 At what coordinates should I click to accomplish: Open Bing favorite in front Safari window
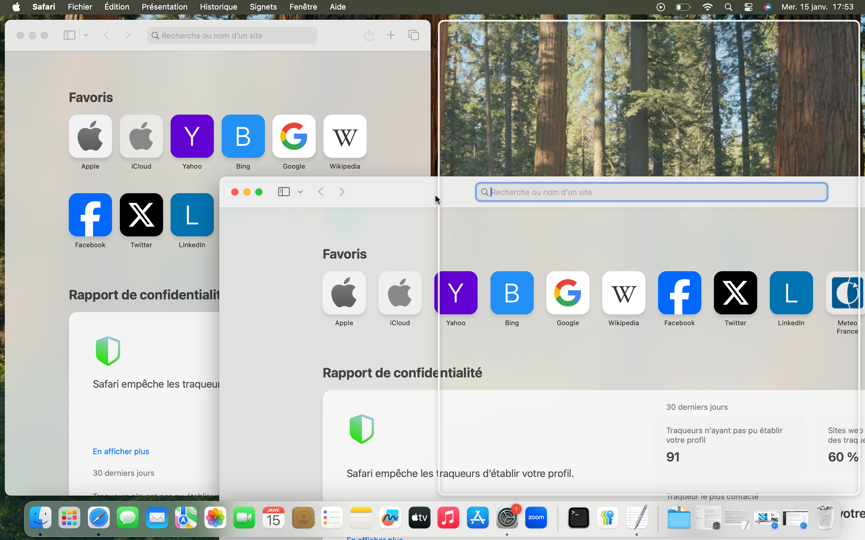(x=512, y=293)
